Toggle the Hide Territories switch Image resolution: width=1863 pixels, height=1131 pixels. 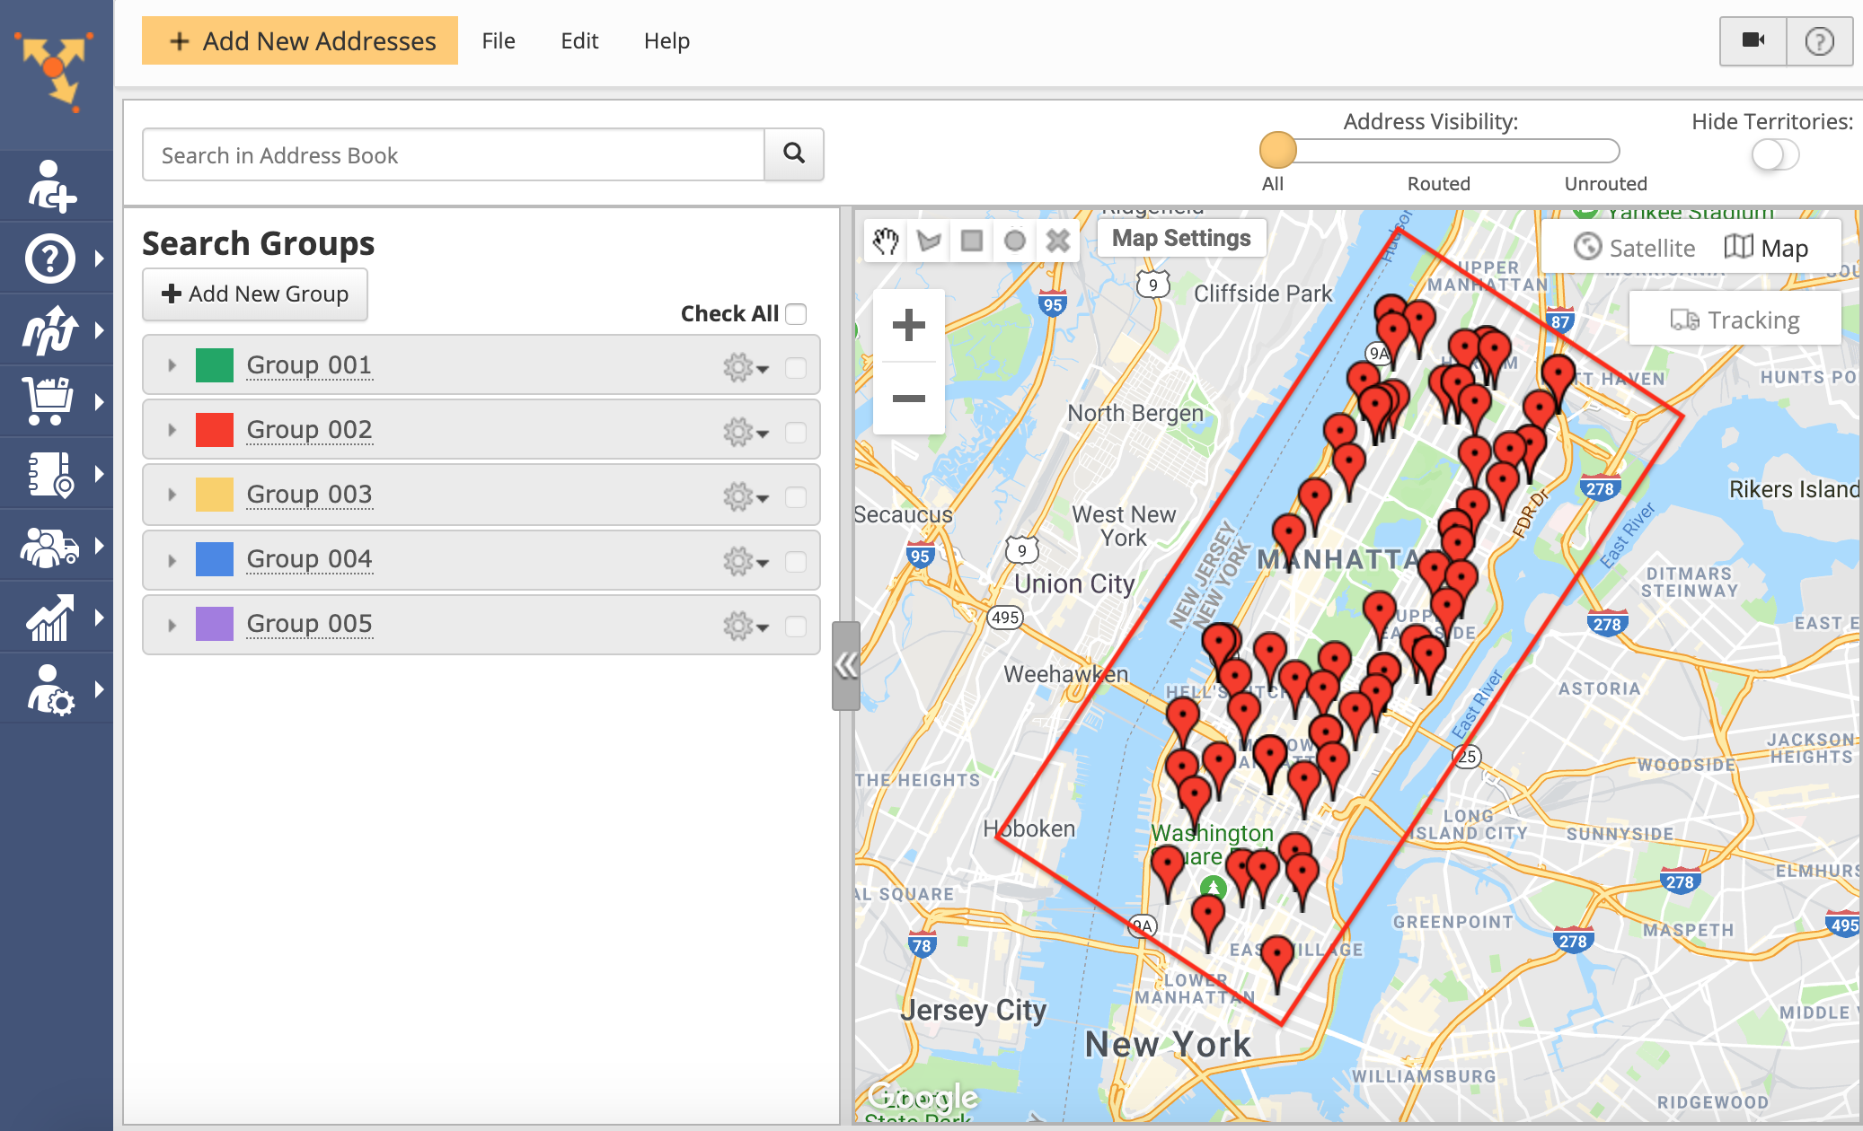[1774, 155]
